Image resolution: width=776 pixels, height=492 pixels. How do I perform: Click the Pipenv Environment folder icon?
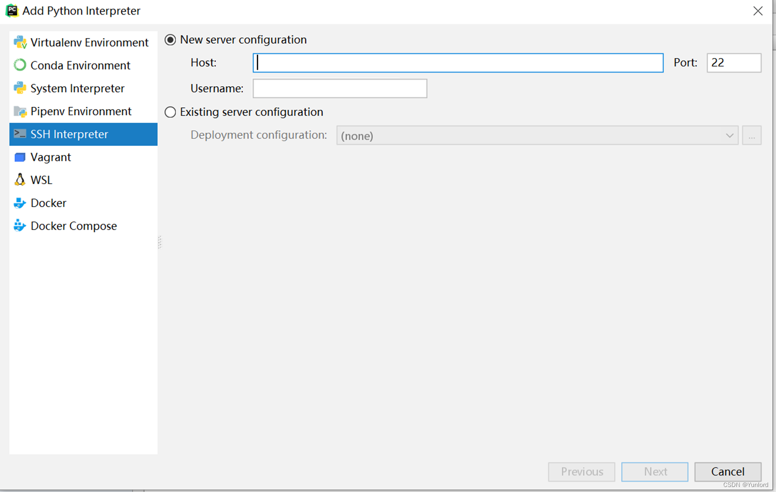(20, 111)
